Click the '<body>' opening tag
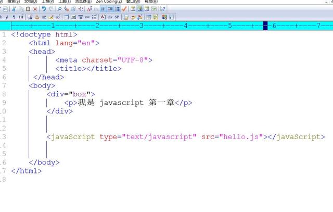The height and width of the screenshot is (212, 333). (42, 86)
